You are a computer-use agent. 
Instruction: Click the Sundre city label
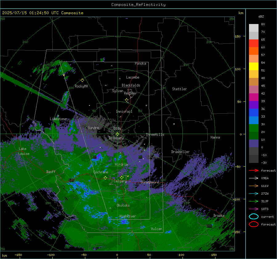click(93, 127)
